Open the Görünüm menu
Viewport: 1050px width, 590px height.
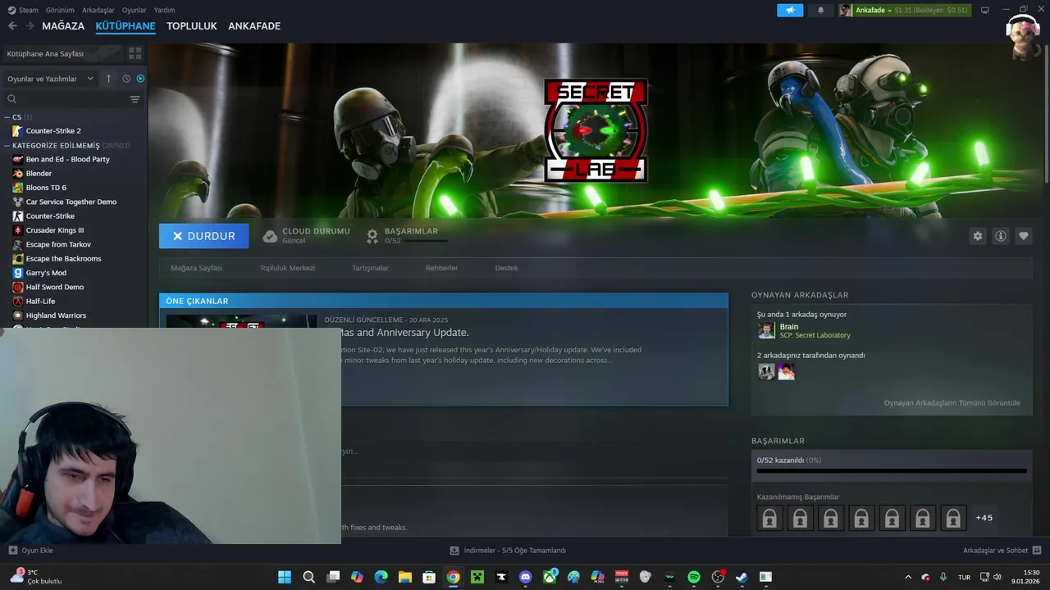60,10
